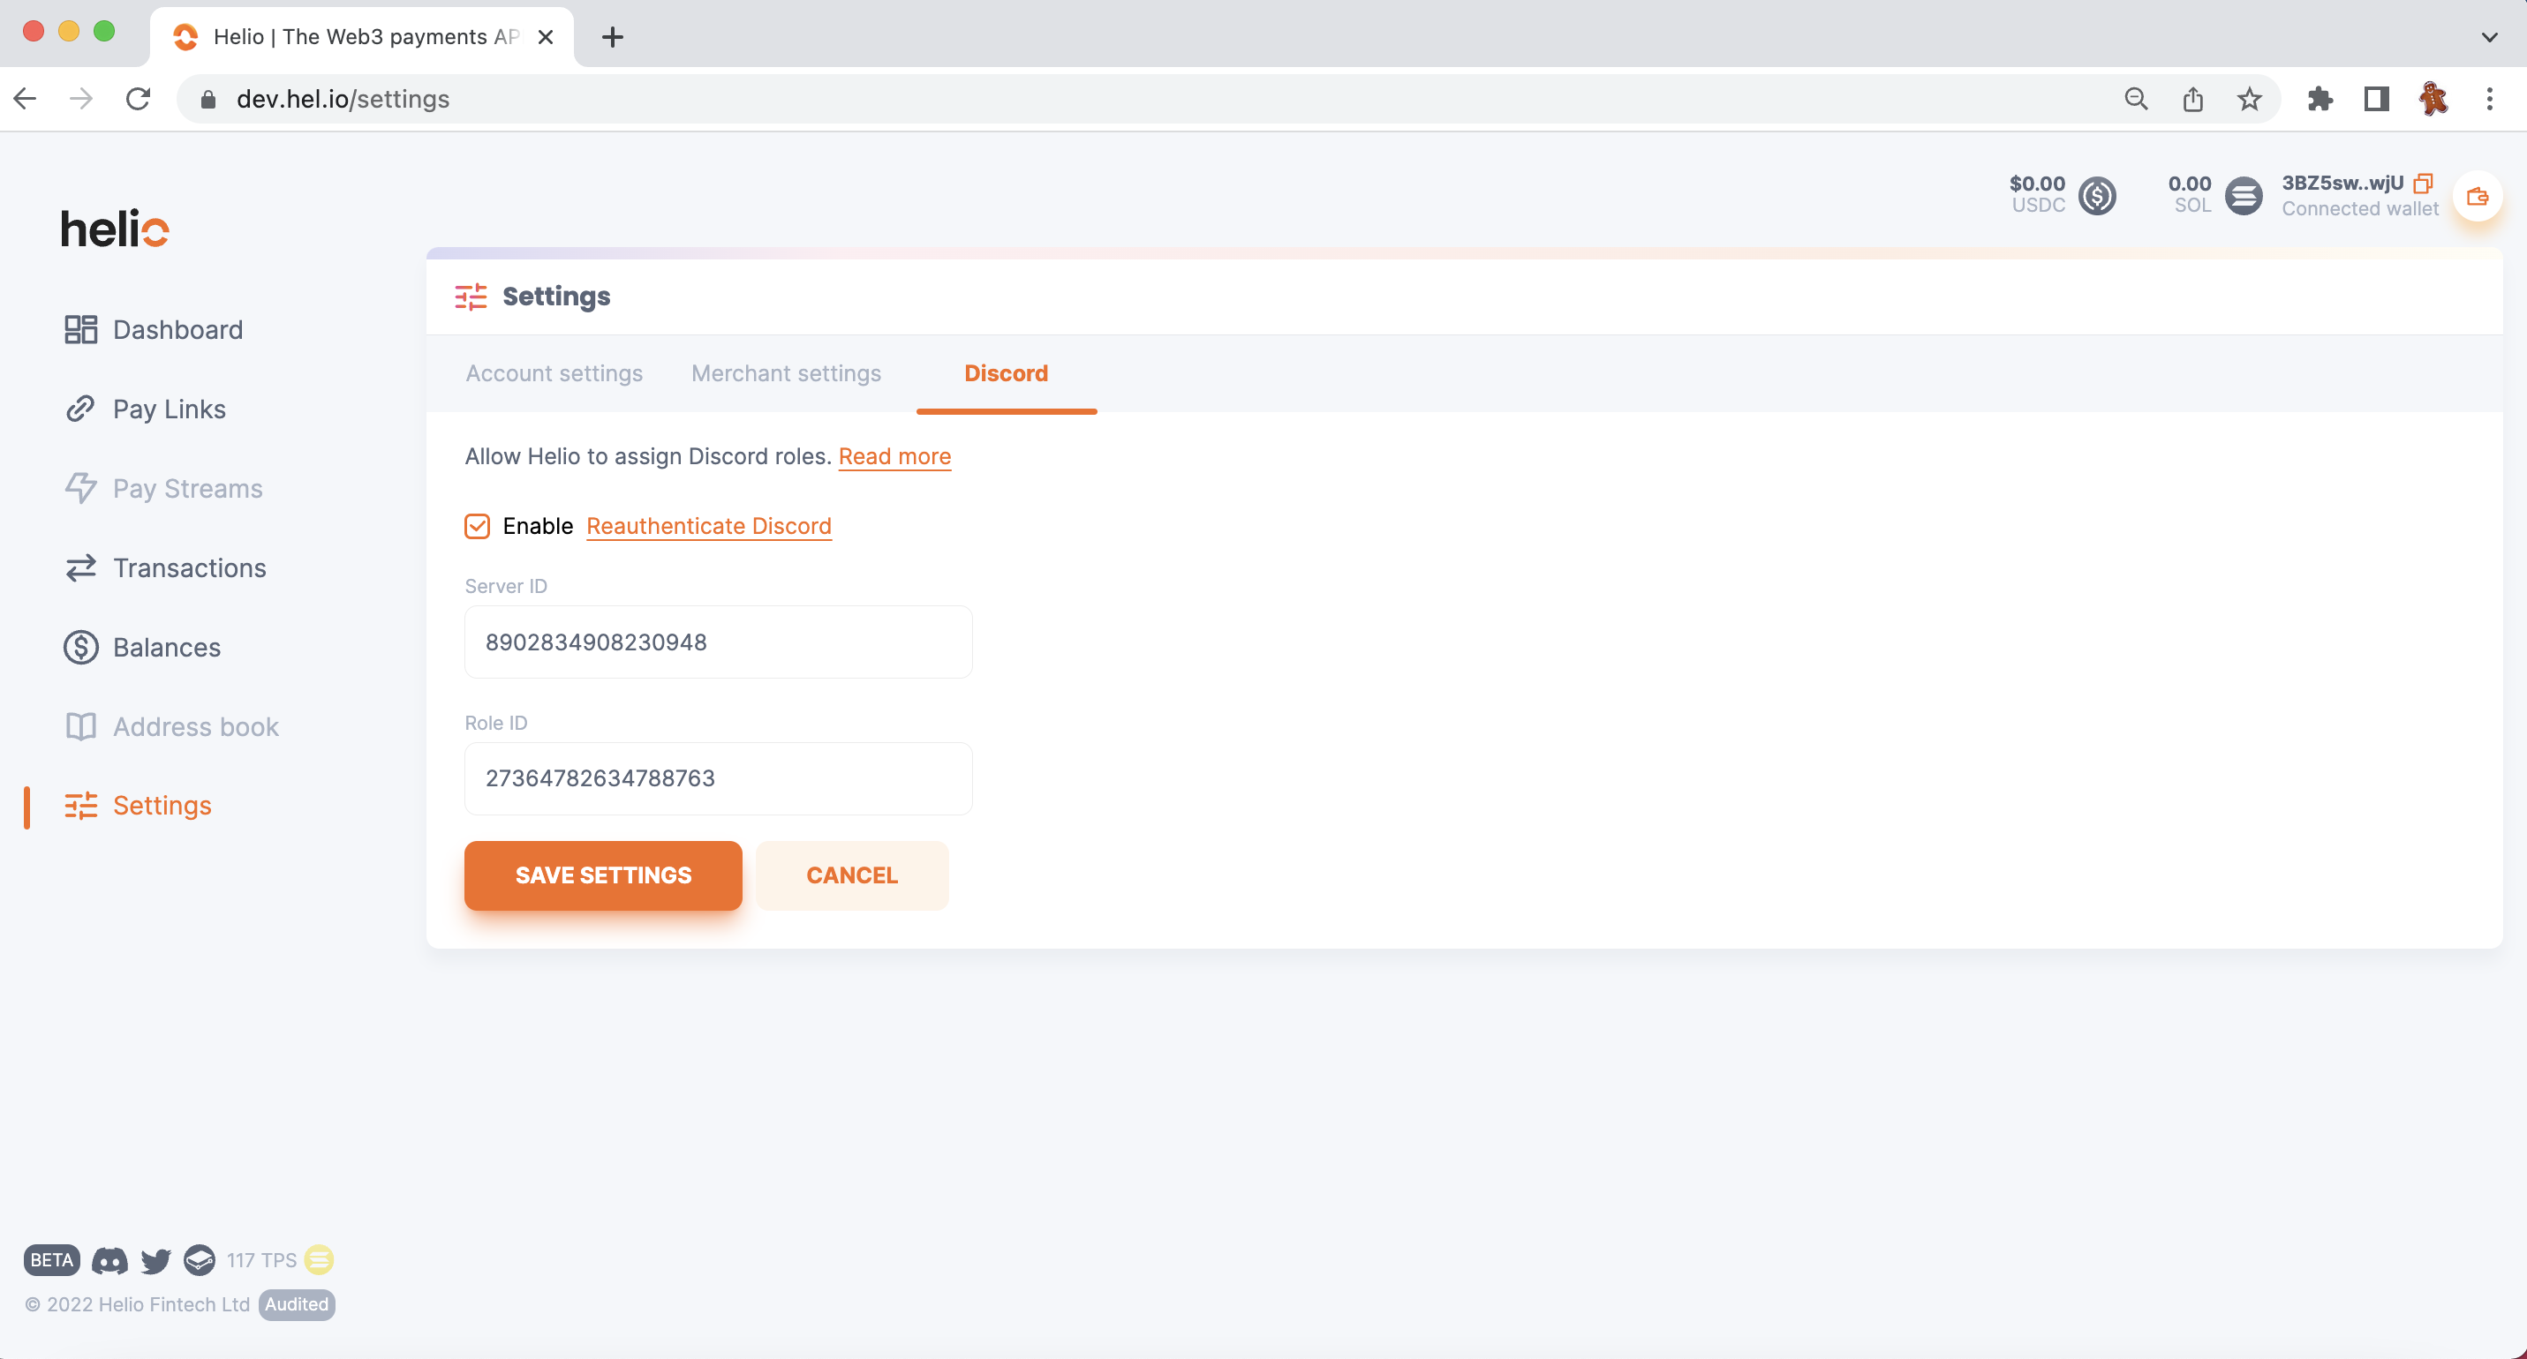Viewport: 2527px width, 1359px height.
Task: Select the Discord tab
Action: point(1006,373)
